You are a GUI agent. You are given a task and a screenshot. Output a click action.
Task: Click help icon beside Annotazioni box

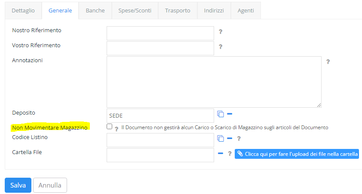tap(328, 61)
